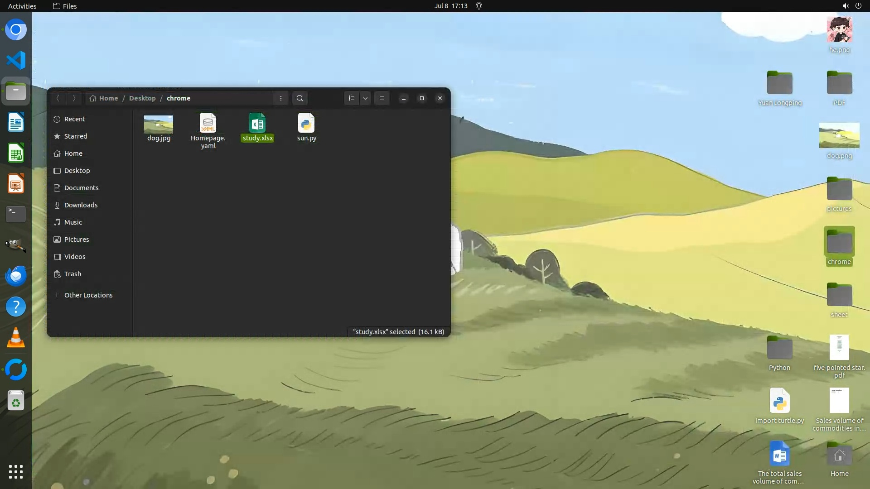
Task: Open Other Locations in the sidebar
Action: 88,295
